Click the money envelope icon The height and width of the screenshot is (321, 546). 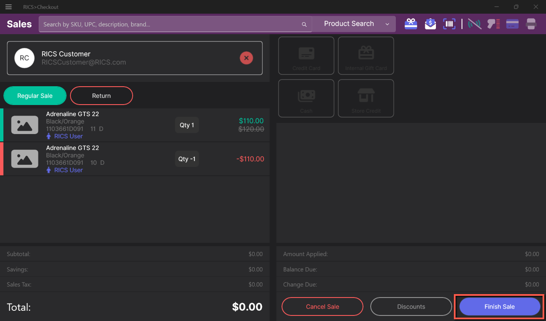[x=430, y=24]
